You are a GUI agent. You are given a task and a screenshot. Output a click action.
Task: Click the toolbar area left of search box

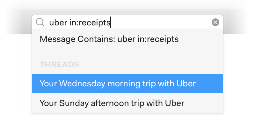pos(19,22)
